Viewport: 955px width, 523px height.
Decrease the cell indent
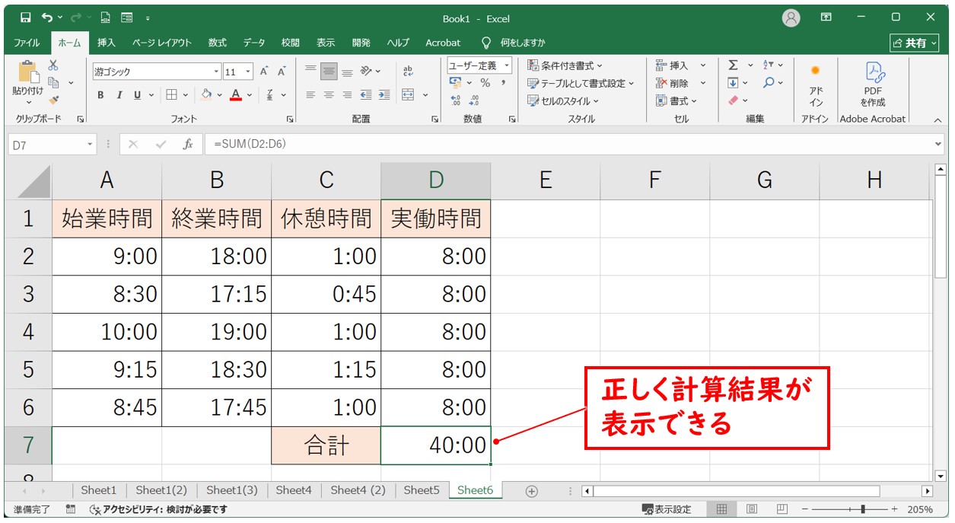tap(366, 95)
